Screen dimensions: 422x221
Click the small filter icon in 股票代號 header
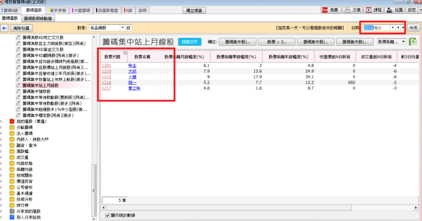pos(125,53)
